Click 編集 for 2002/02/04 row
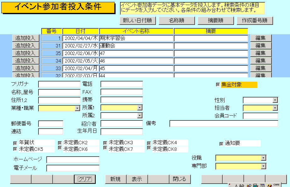This screenshot has width=290, height=187. point(261,68)
